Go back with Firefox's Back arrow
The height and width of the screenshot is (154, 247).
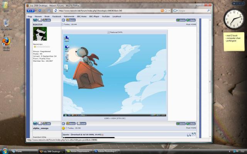click(x=29, y=11)
